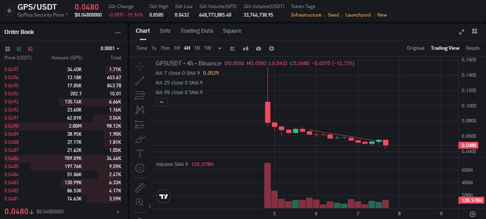
Task: Set interval to 4H
Action: click(187, 48)
